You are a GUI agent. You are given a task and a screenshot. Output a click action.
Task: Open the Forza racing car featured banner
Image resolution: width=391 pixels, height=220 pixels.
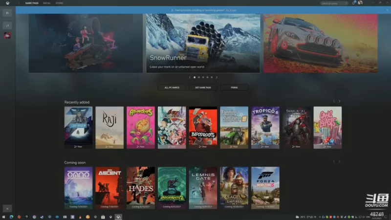pyautogui.click(x=321, y=43)
